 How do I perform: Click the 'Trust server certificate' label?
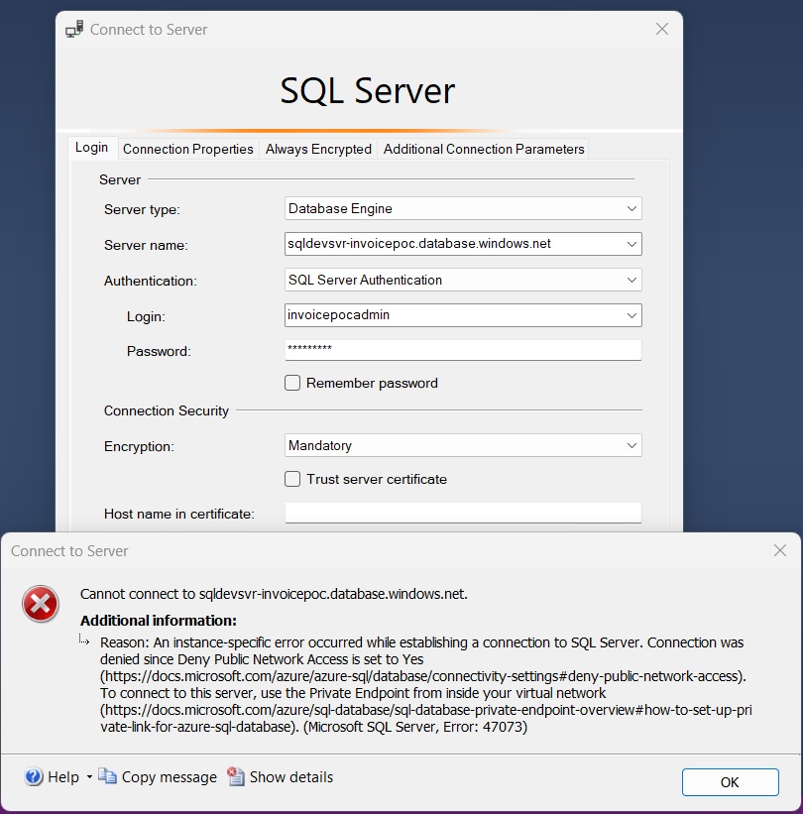[x=377, y=479]
